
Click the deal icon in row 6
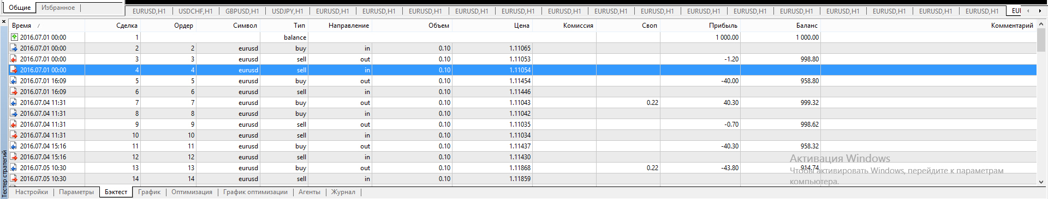click(x=14, y=91)
